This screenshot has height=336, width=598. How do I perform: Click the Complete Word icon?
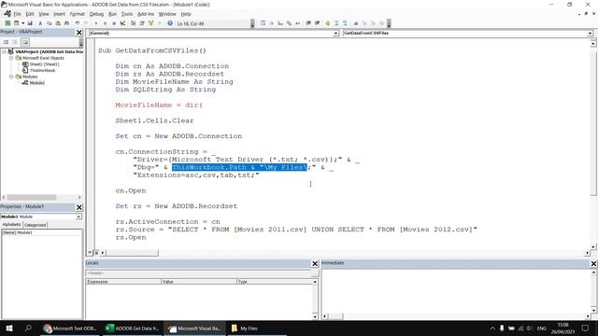[298, 23]
